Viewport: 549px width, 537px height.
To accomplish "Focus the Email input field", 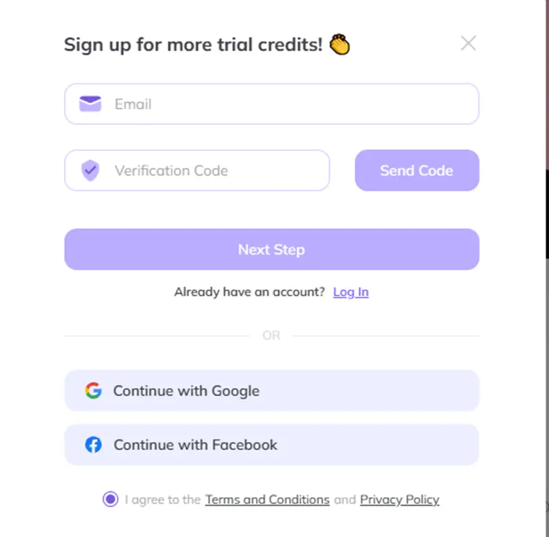I will click(292, 104).
